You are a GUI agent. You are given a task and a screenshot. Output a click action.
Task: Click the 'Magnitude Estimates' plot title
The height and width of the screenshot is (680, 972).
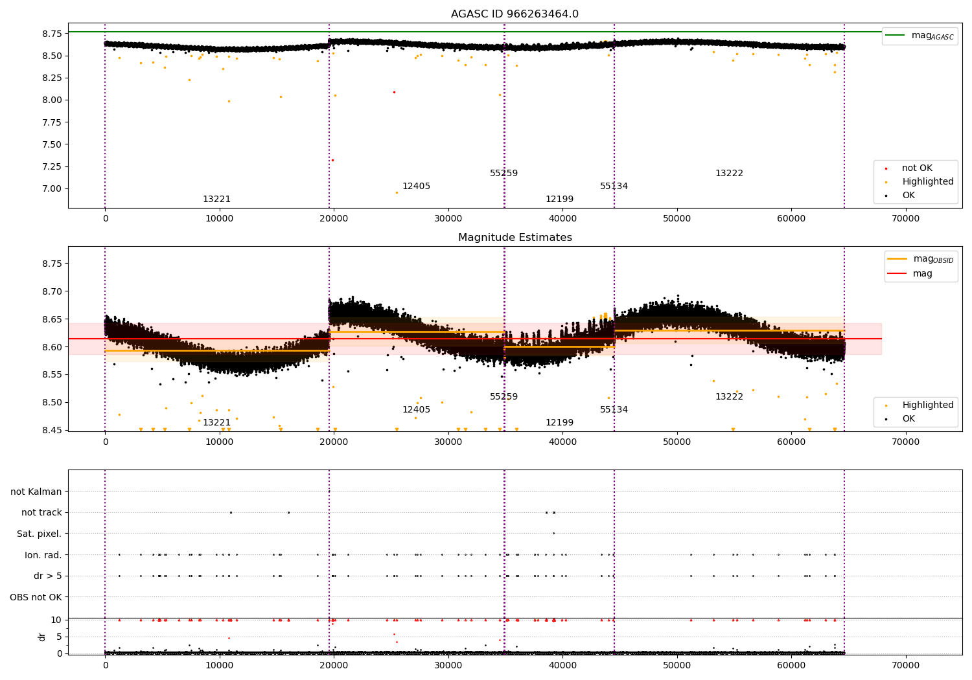[x=515, y=238]
